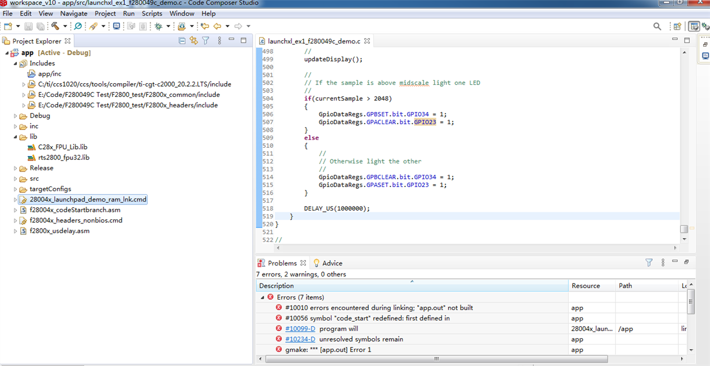The image size is (710, 366).
Task: Open the Problems view filter icon
Action: click(x=649, y=263)
